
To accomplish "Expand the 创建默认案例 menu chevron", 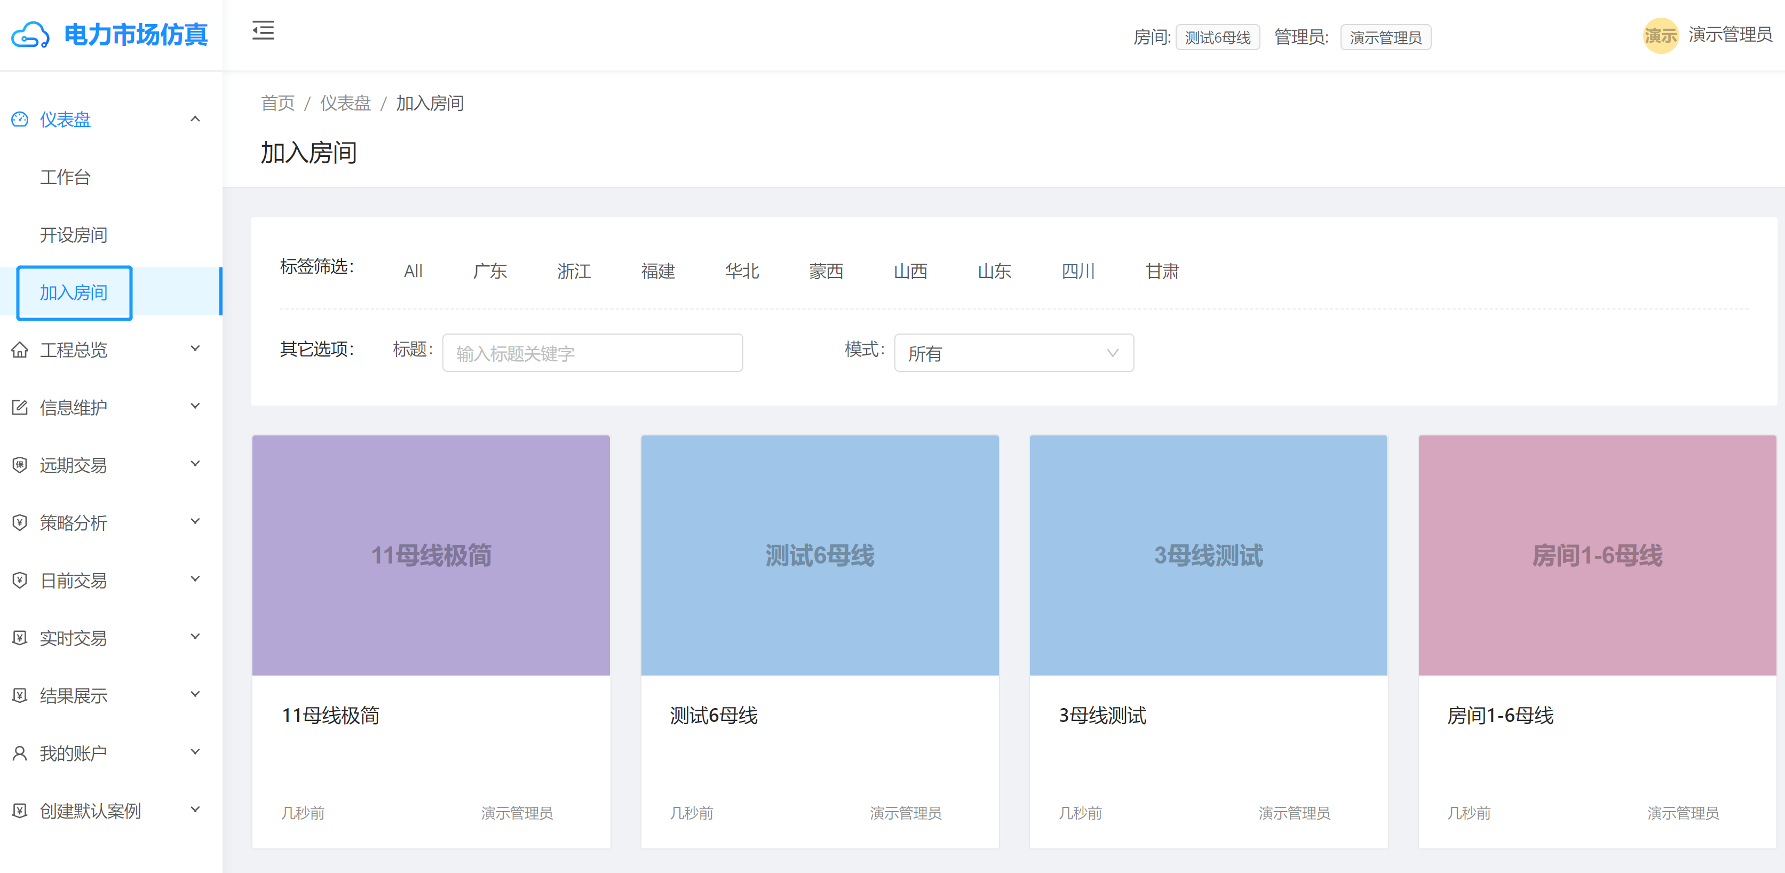I will [x=195, y=809].
